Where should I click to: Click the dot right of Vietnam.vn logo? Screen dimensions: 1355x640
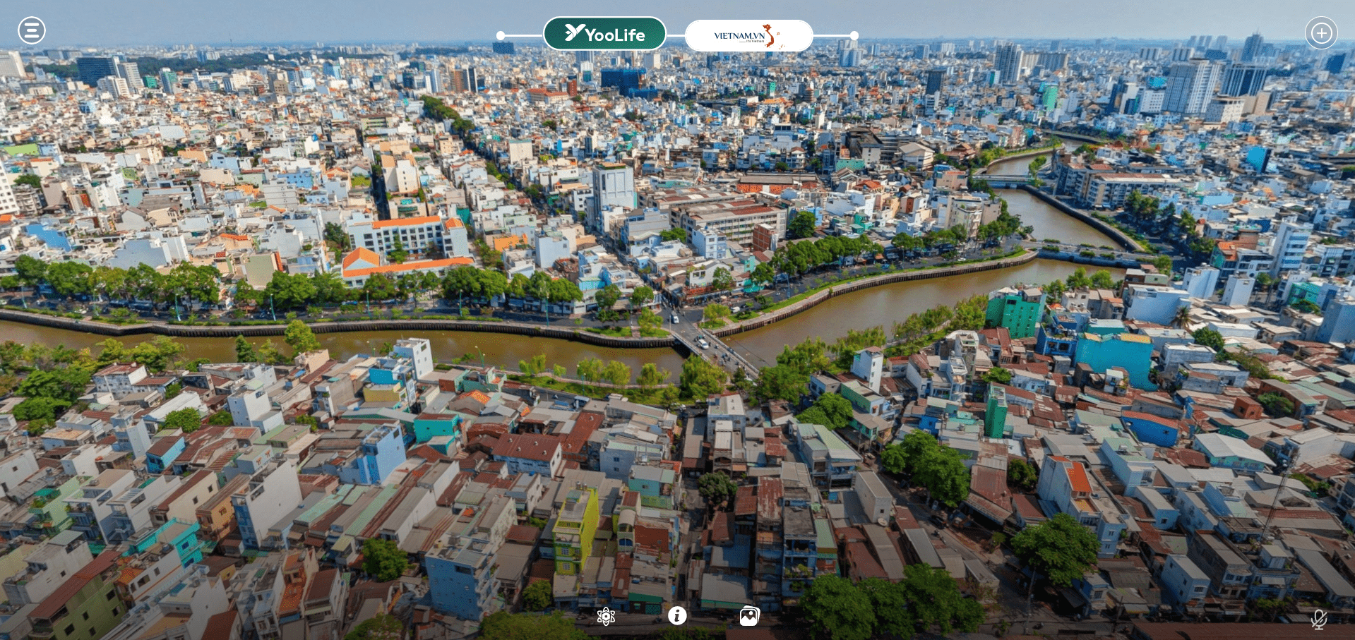click(854, 35)
